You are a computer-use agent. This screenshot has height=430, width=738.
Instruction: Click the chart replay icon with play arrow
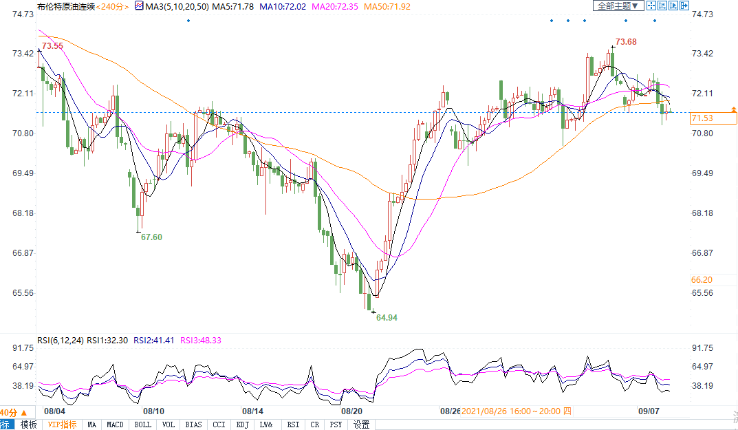pyautogui.click(x=673, y=6)
